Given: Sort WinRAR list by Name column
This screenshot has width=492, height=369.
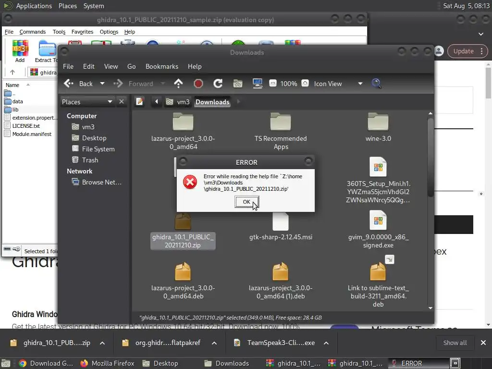Looking at the screenshot, I should point(12,85).
